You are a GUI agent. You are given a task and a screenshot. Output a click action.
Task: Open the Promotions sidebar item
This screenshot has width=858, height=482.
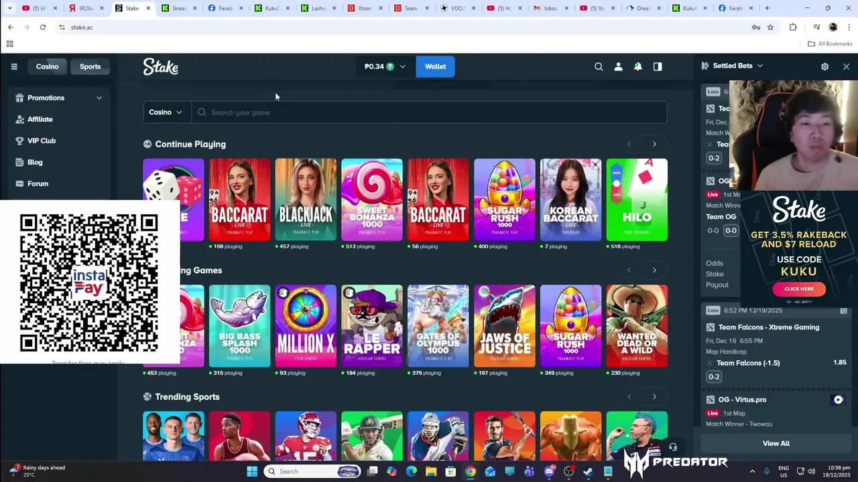[x=46, y=98]
